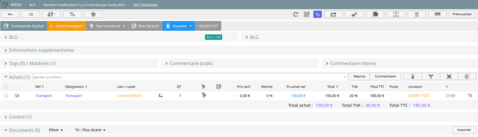Delete document with trash icon
The height and width of the screenshot is (137, 478).
click(416, 14)
